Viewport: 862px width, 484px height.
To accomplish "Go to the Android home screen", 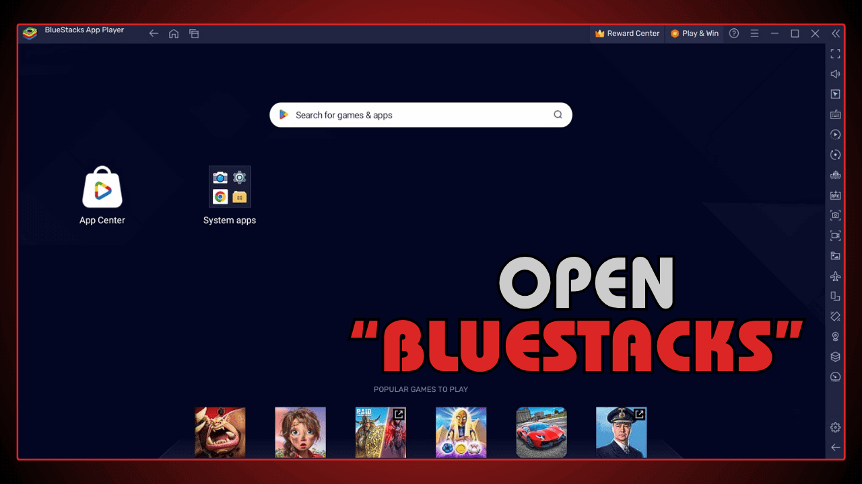I will [x=174, y=33].
